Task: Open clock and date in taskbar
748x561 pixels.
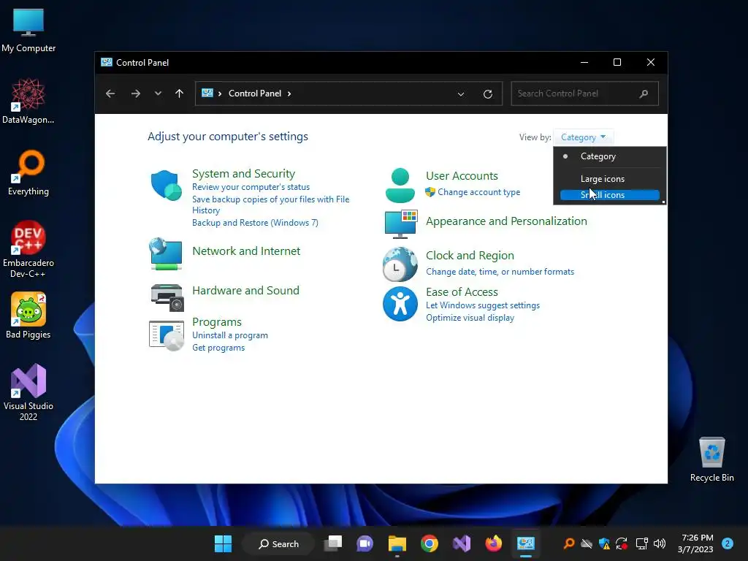Action: point(695,543)
